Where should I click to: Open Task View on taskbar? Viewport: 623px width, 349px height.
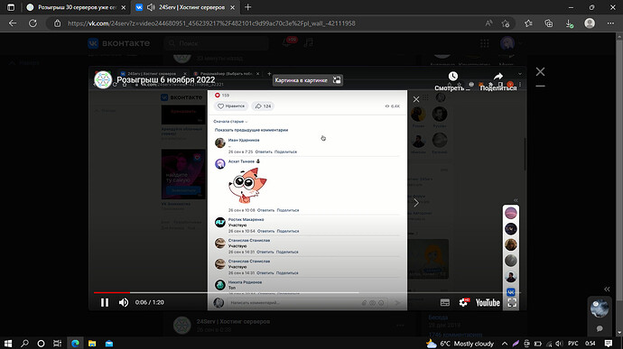pos(58,343)
